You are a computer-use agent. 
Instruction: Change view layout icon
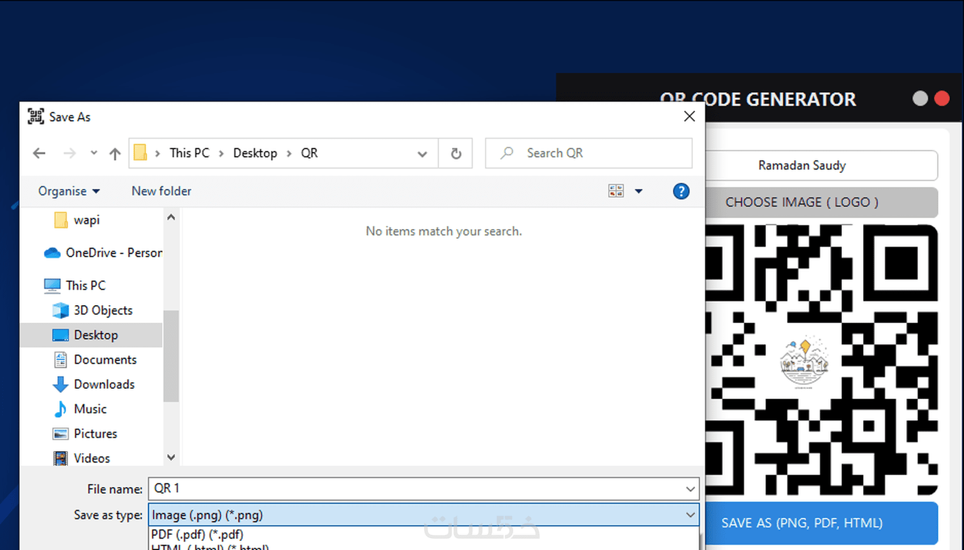(616, 191)
